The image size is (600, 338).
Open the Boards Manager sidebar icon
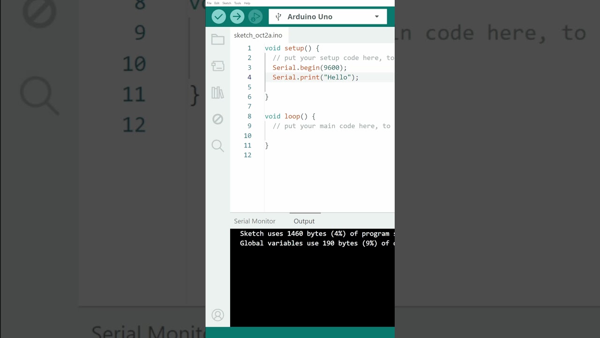(218, 66)
